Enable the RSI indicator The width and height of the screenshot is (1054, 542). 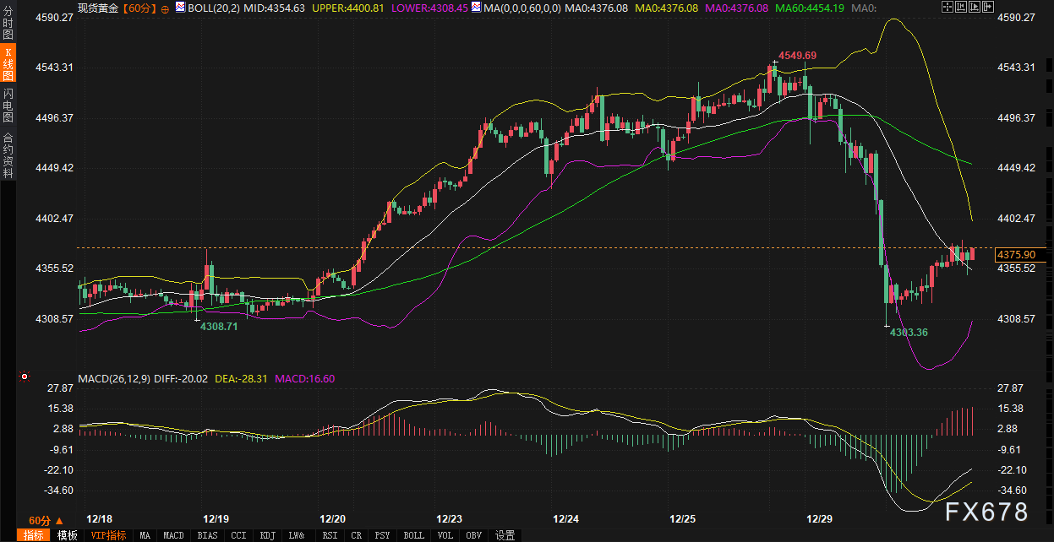330,535
